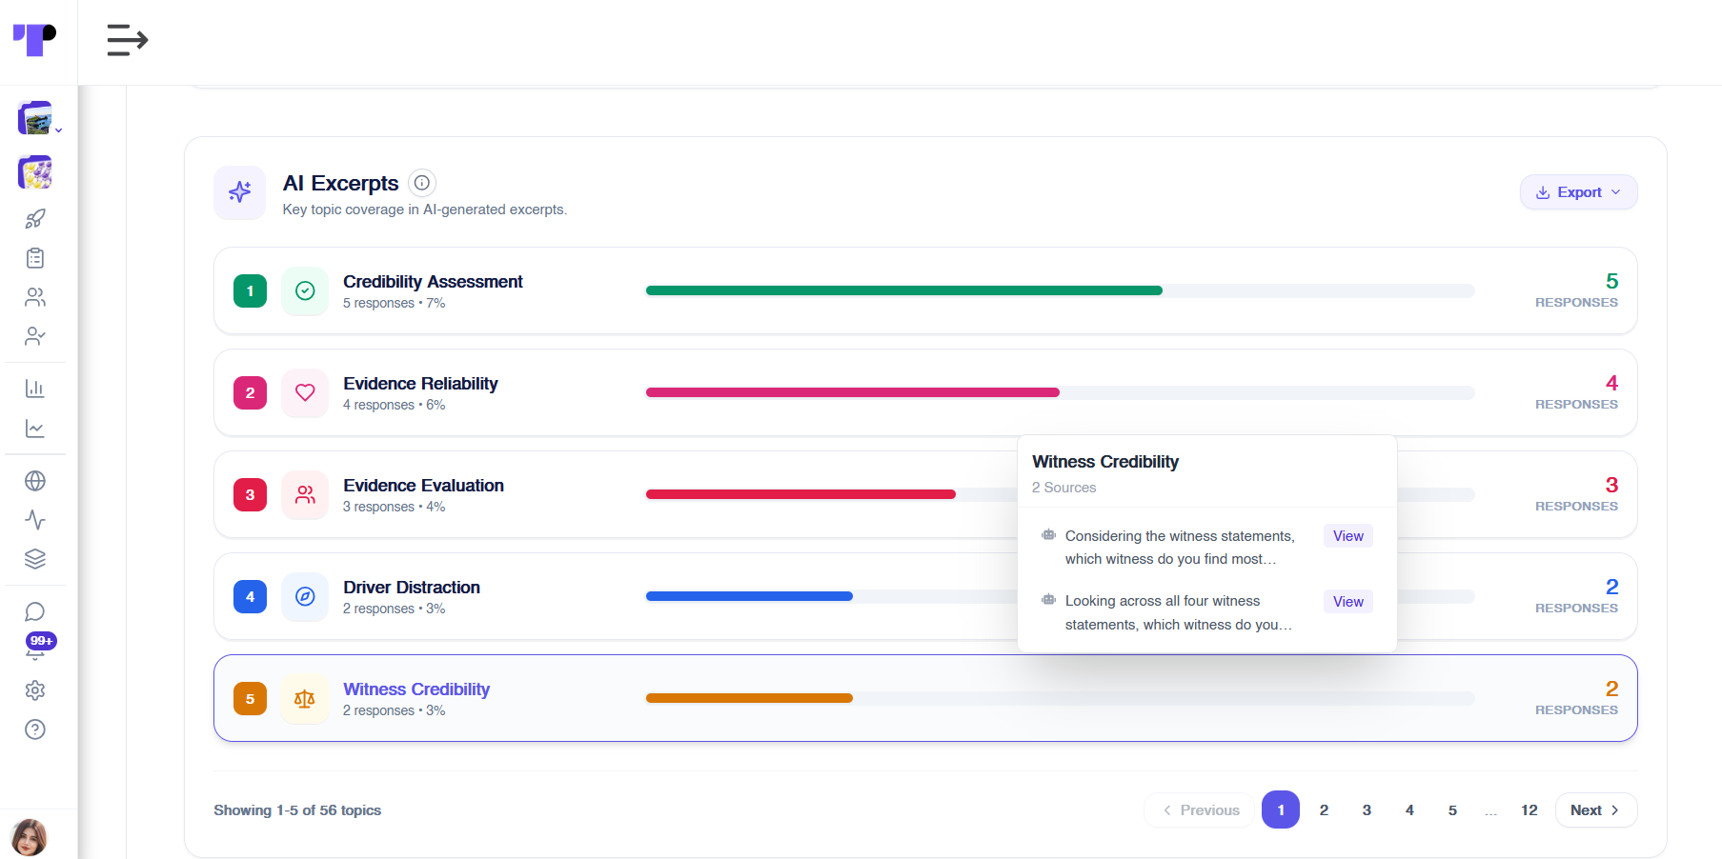Open the clipboard checklist icon in sidebar
The width and height of the screenshot is (1722, 859).
pyautogui.click(x=35, y=258)
